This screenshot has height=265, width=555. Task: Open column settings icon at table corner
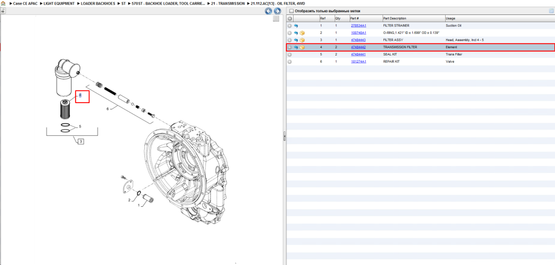pyautogui.click(x=551, y=11)
